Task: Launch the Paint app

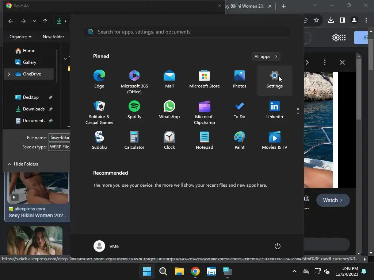Action: 240,140
